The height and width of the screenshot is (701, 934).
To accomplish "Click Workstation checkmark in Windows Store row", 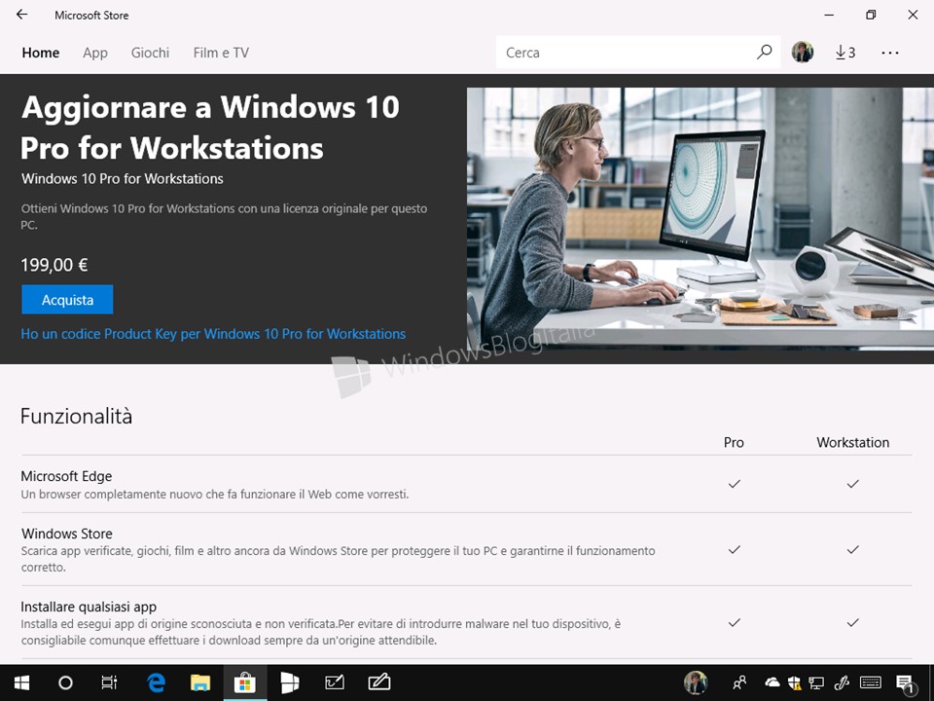I will [853, 549].
